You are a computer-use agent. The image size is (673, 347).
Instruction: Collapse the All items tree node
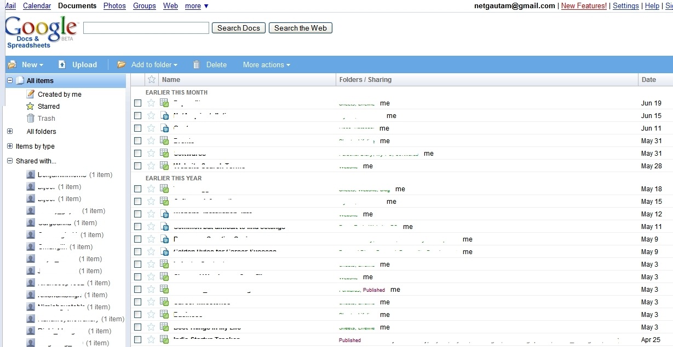click(x=9, y=80)
